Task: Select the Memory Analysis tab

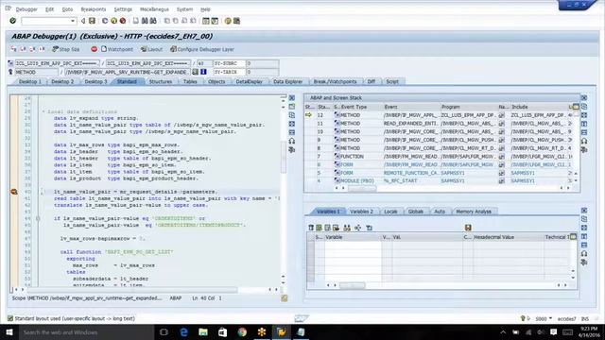Action: point(474,212)
